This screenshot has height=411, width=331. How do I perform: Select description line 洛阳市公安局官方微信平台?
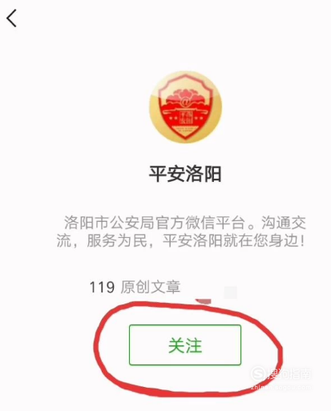155,223
